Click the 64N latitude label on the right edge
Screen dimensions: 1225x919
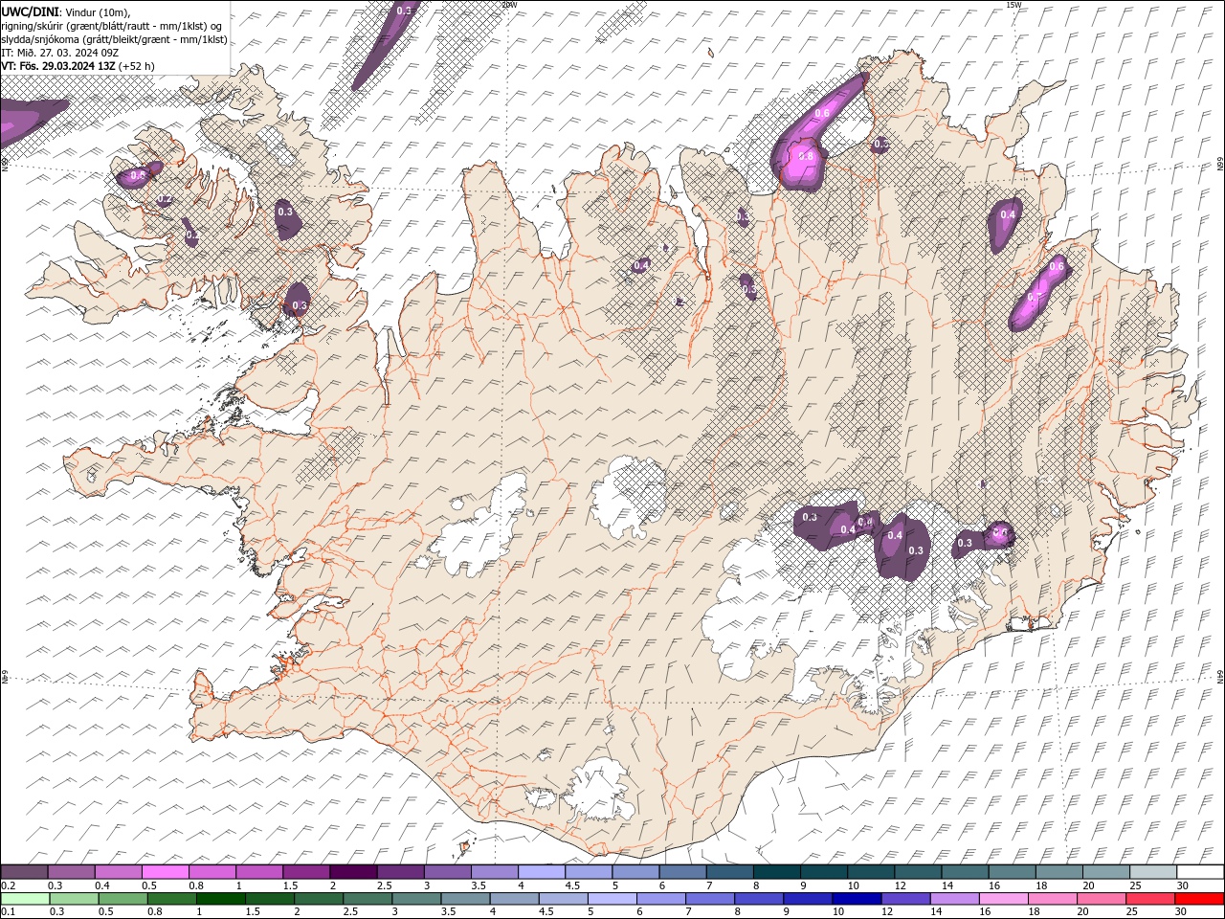tap(1220, 678)
